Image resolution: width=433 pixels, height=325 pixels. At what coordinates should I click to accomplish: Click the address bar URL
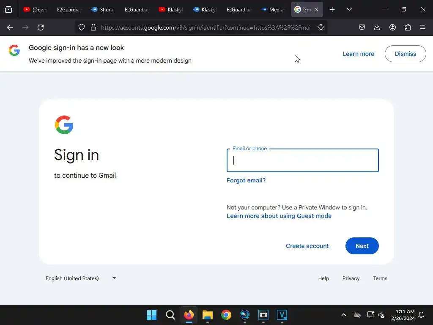(206, 28)
